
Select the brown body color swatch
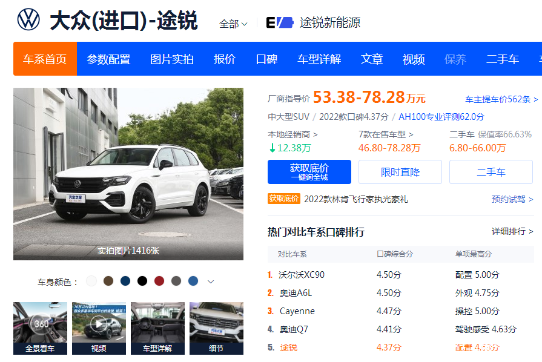[108, 281]
